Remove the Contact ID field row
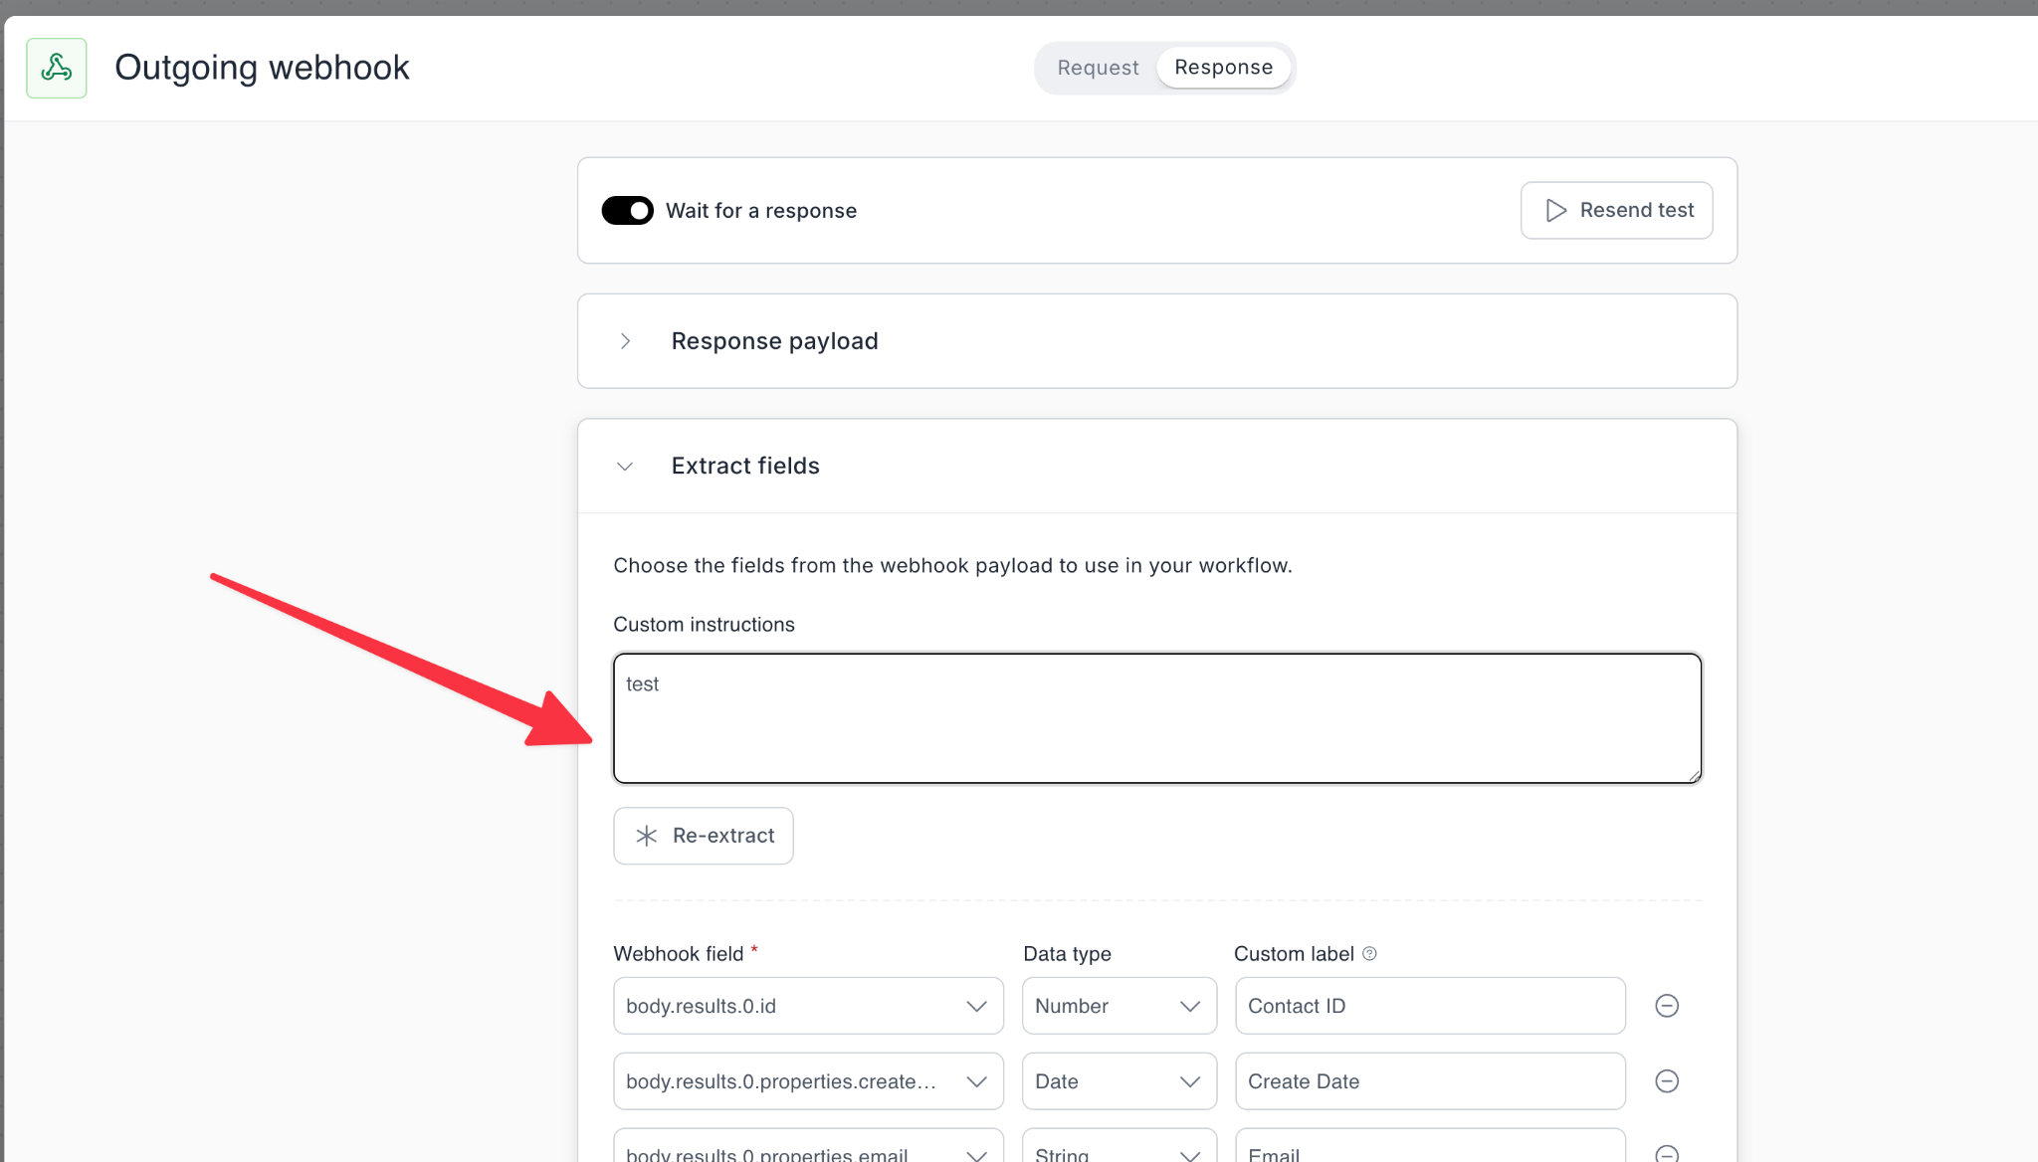 click(x=1667, y=1006)
